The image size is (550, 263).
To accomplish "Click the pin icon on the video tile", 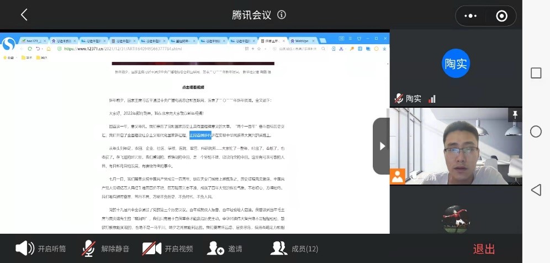I will pyautogui.click(x=515, y=114).
